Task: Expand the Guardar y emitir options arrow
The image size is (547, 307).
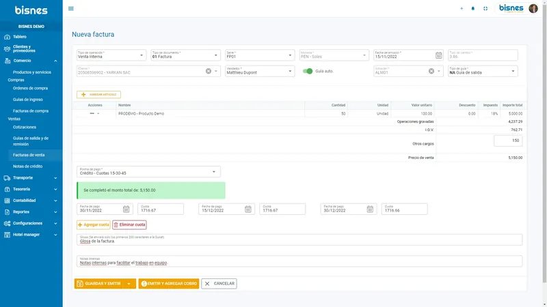Action: coord(129,284)
